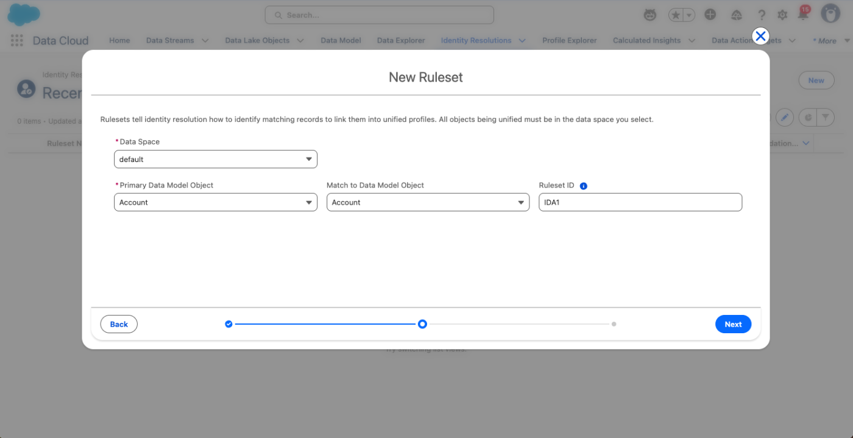
Task: Expand the Identity Resolutions chevron
Action: (x=522, y=41)
